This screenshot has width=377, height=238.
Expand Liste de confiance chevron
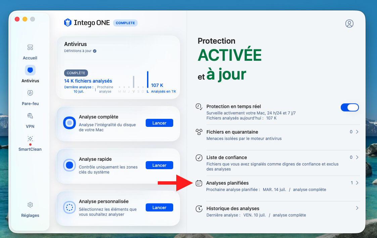[x=357, y=157]
